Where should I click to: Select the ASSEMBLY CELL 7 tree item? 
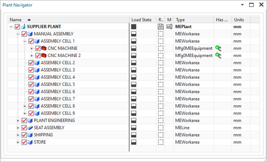click(x=58, y=99)
